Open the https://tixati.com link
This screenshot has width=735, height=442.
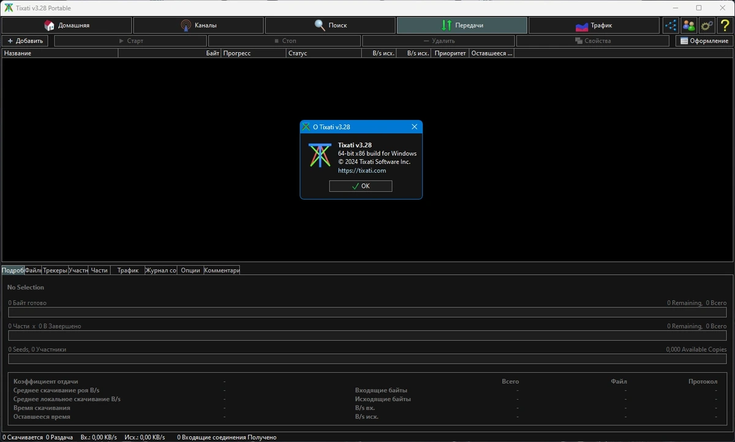362,171
